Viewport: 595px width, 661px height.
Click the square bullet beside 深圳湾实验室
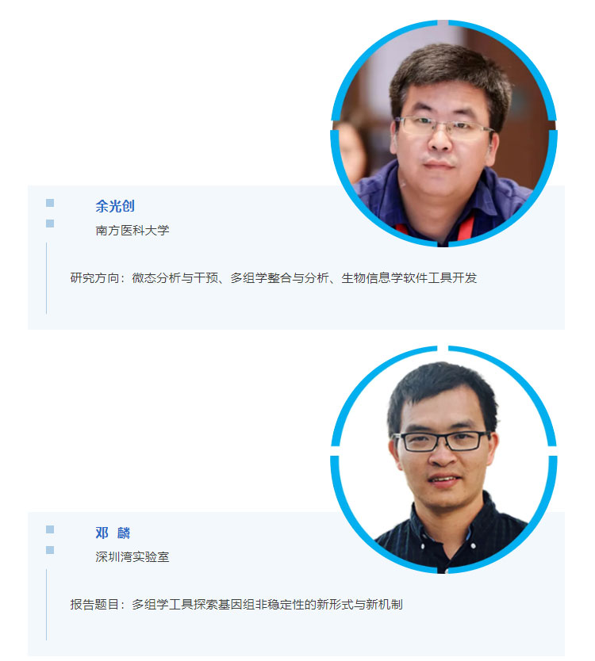50,550
